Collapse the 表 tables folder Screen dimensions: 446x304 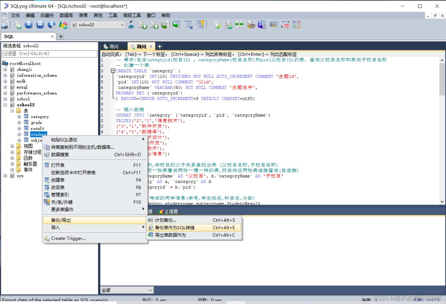pyautogui.click(x=12, y=111)
